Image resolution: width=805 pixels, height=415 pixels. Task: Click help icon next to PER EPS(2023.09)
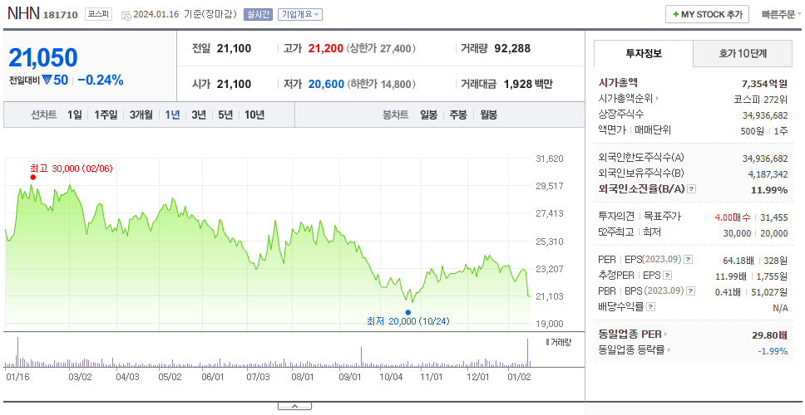[x=689, y=260]
